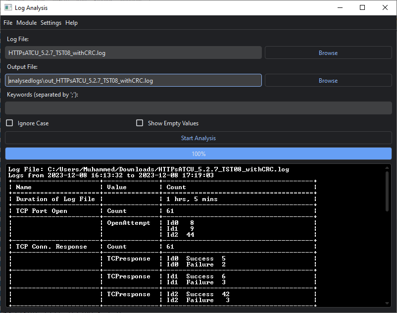This screenshot has height=313, width=397.
Task: Open the Help menu
Action: coord(71,23)
